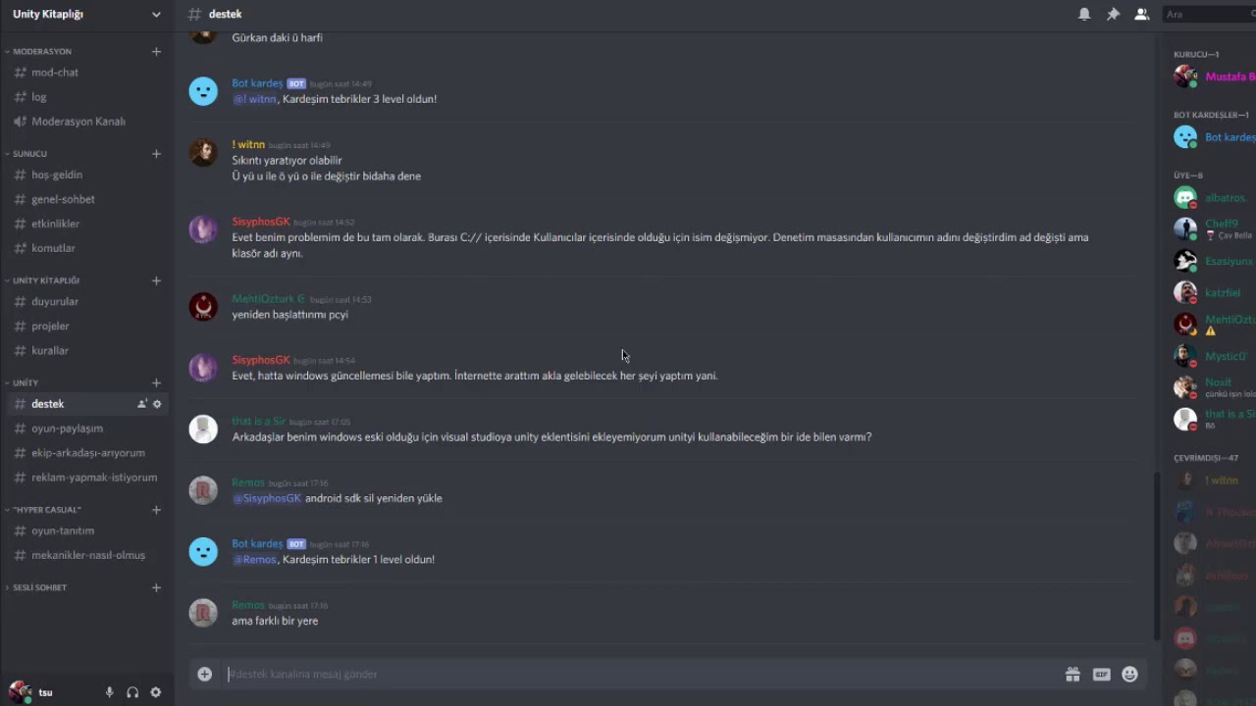Edit destek channel settings gear
This screenshot has height=706, width=1256.
tap(157, 404)
